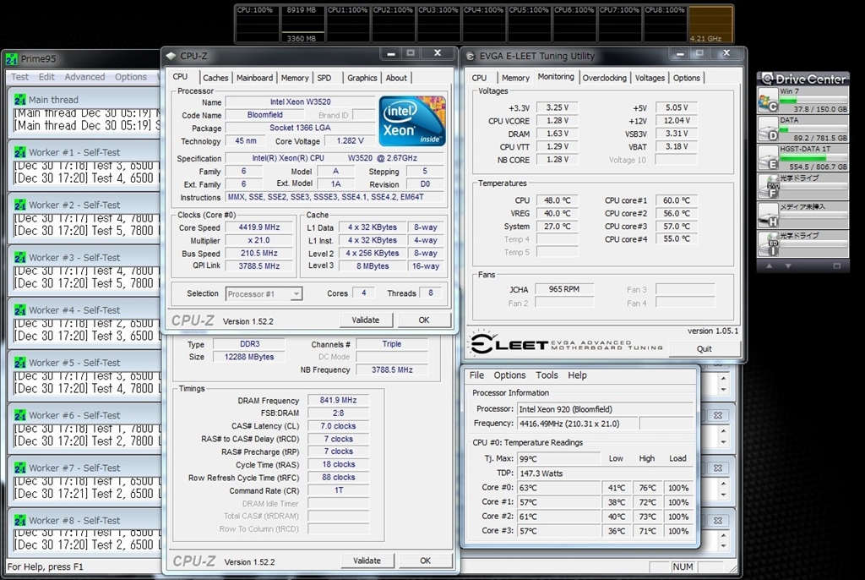The image size is (865, 580).
Task: Open the Options menu in Prime95
Action: click(x=131, y=77)
